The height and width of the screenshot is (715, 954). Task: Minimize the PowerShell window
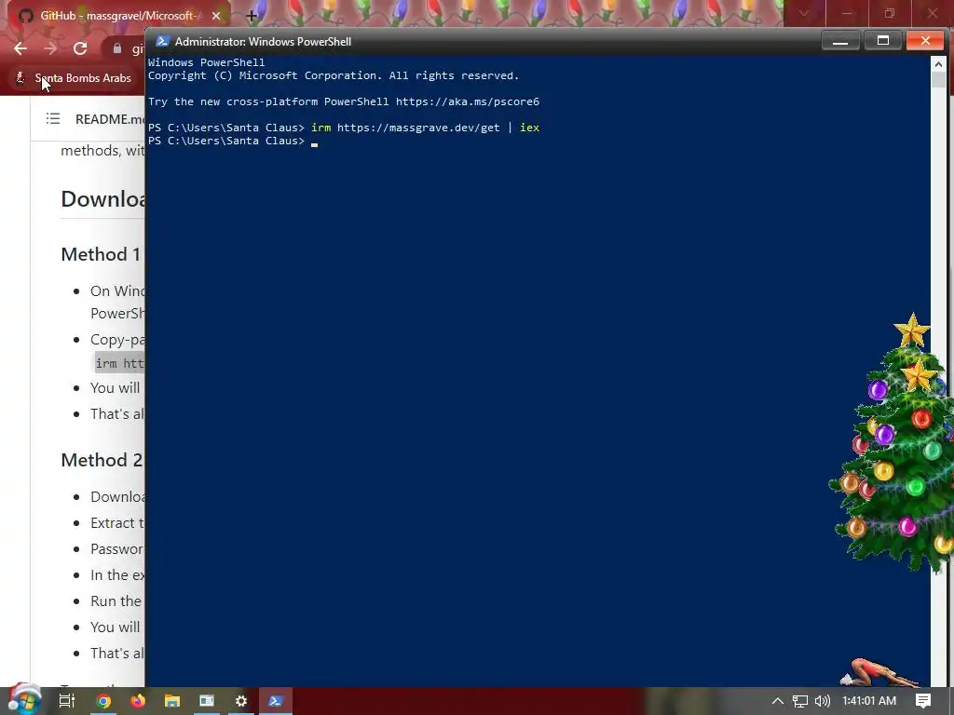pyautogui.click(x=840, y=41)
